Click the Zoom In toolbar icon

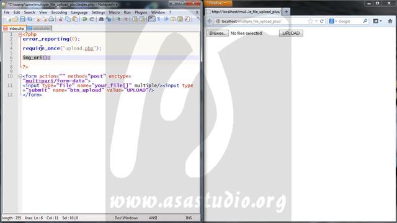click(x=118, y=19)
